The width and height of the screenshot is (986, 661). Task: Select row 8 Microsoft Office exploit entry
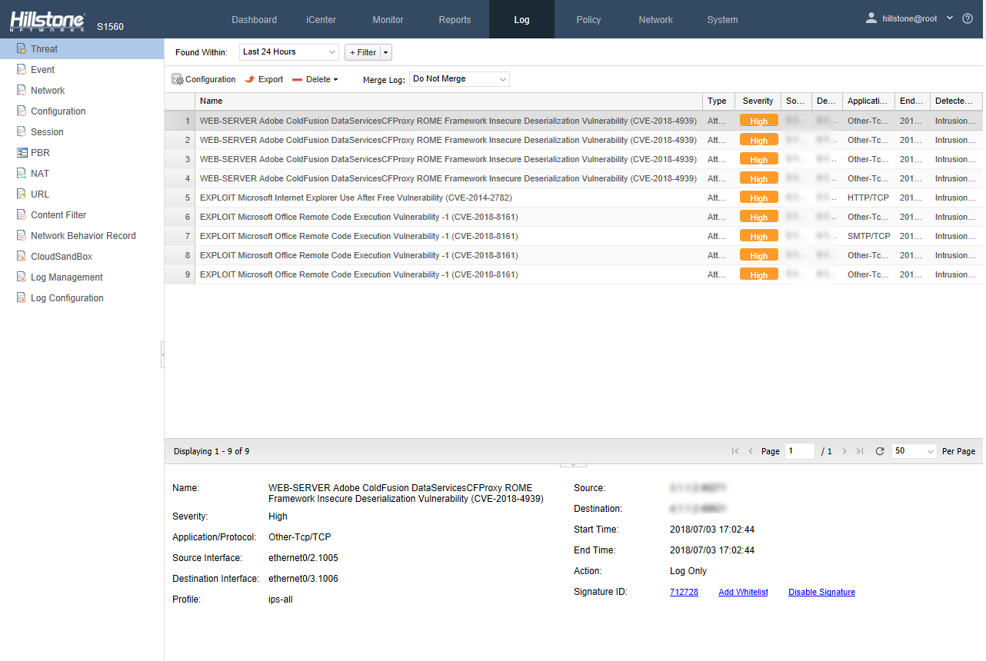point(573,255)
